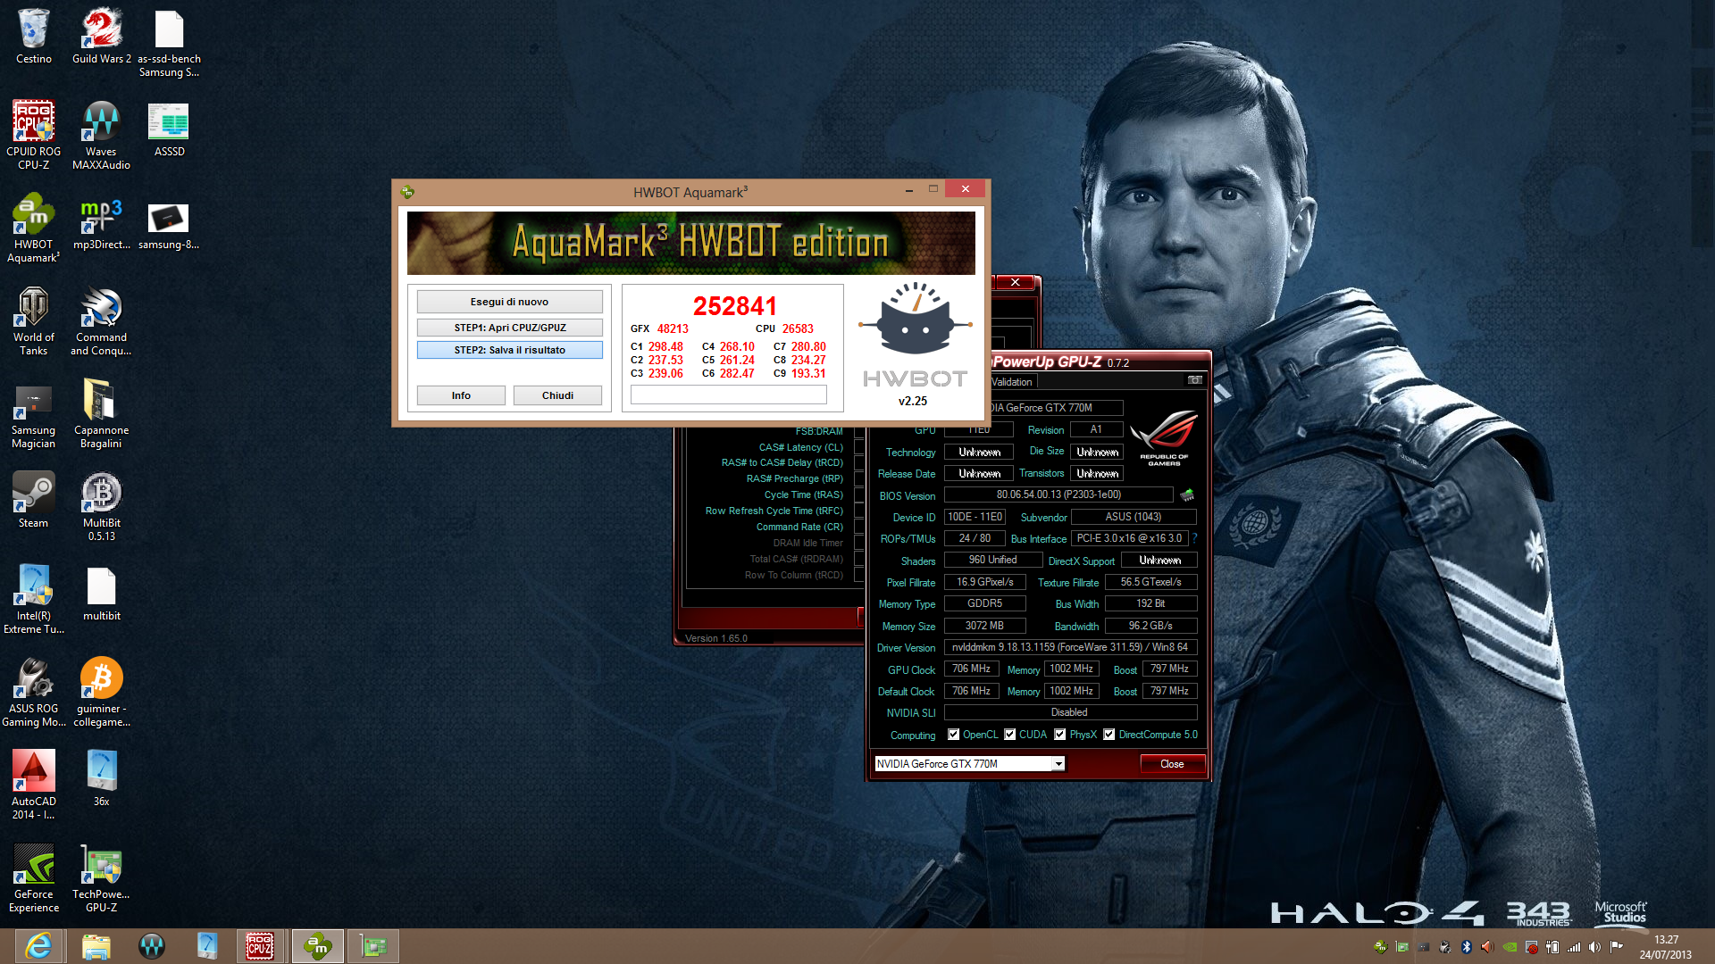Open the Cestino recycle bin icon

tap(34, 37)
